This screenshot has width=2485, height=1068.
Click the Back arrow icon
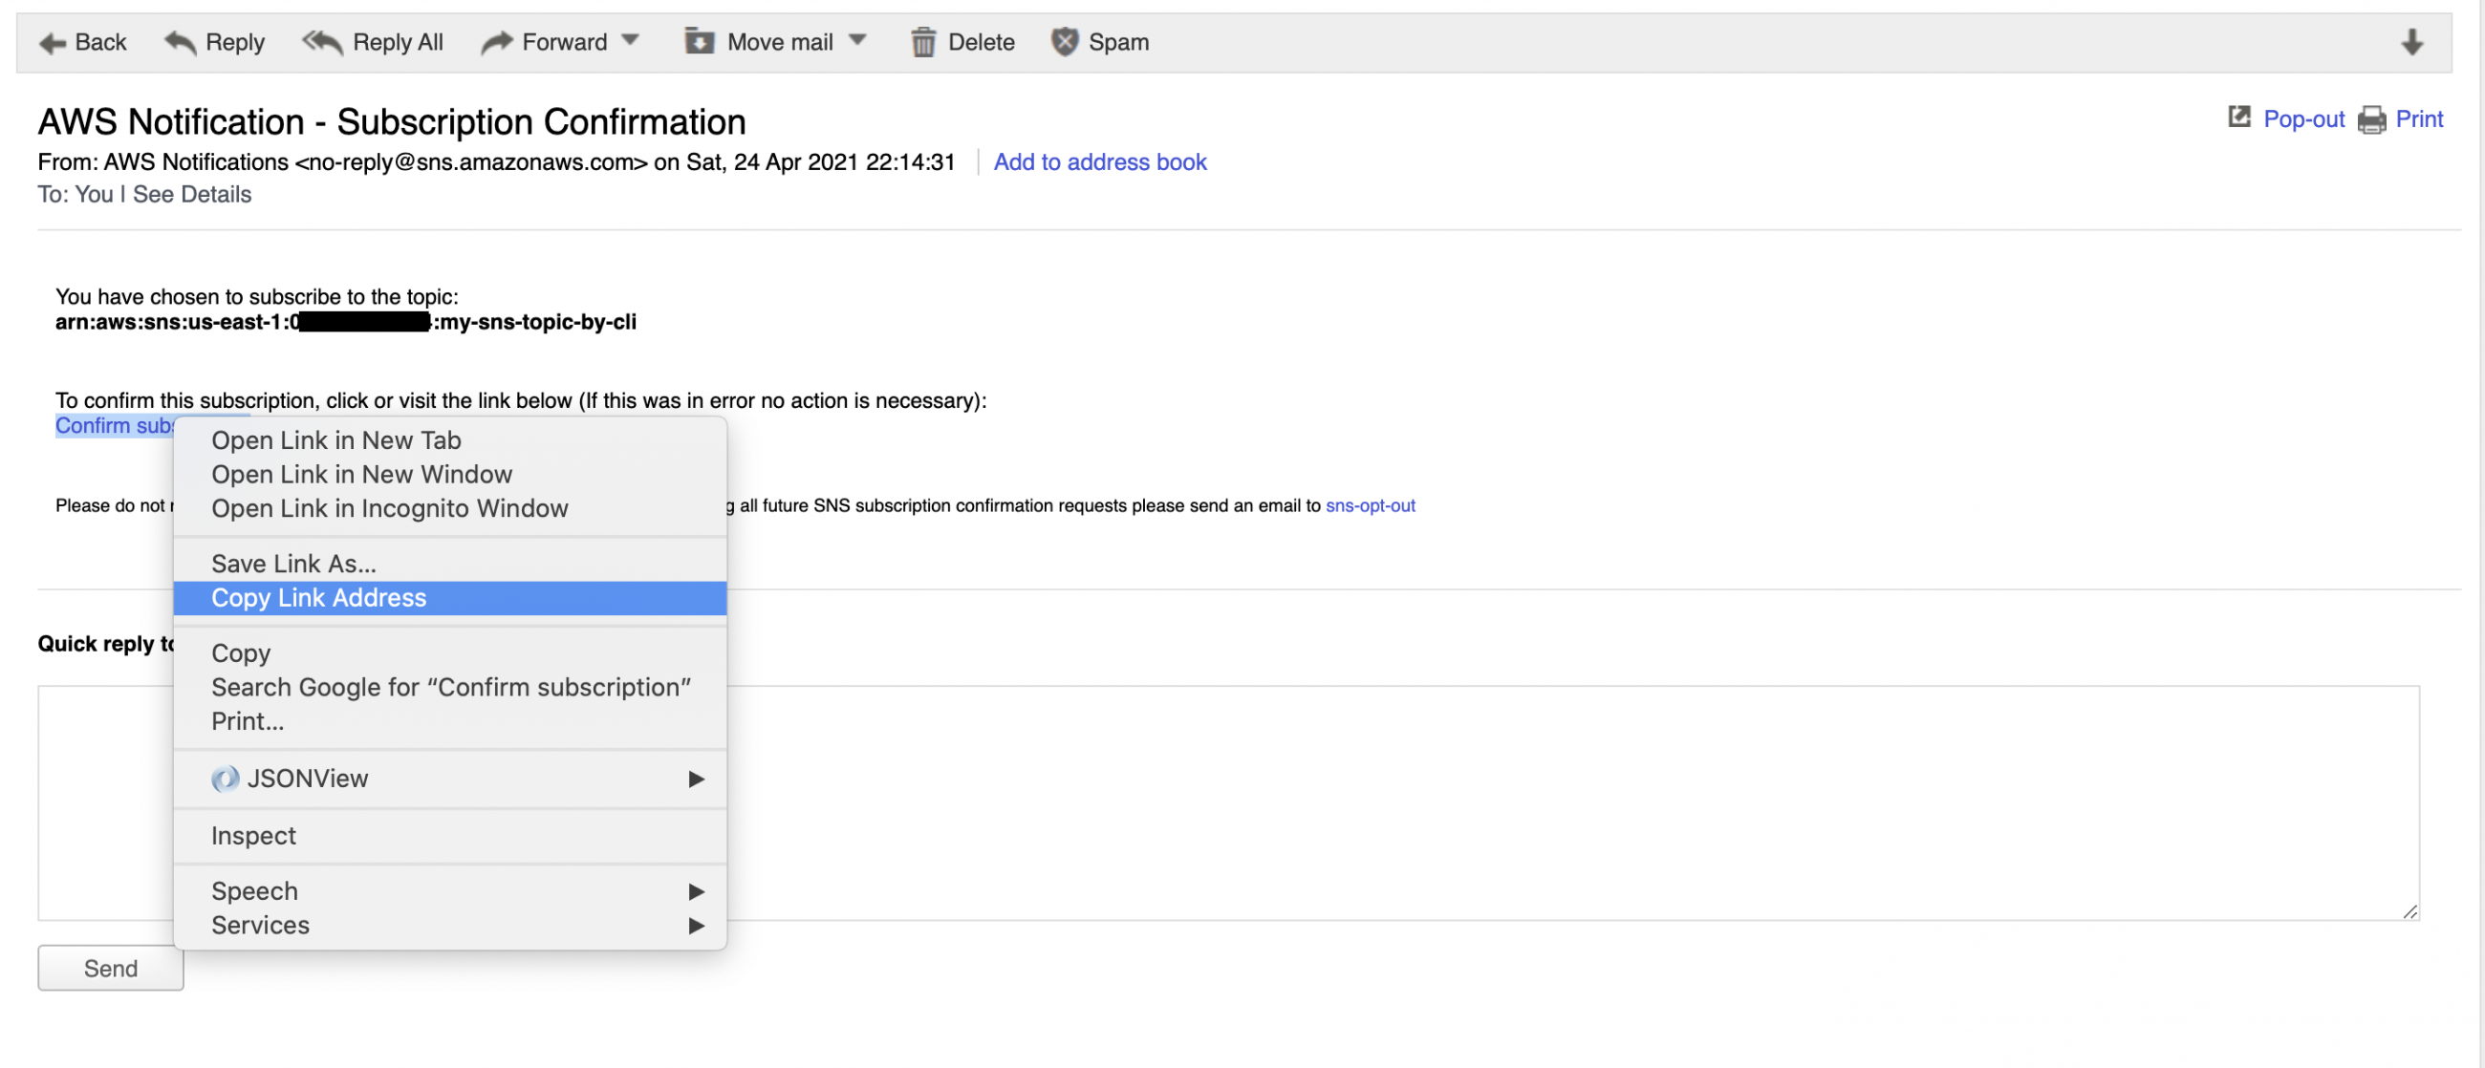click(53, 42)
